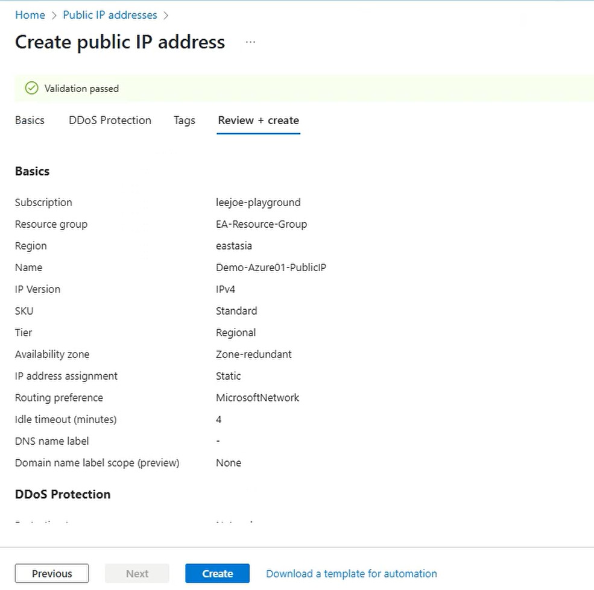Image resolution: width=594 pixels, height=590 pixels.
Task: Select the Tags tab
Action: [x=184, y=121]
